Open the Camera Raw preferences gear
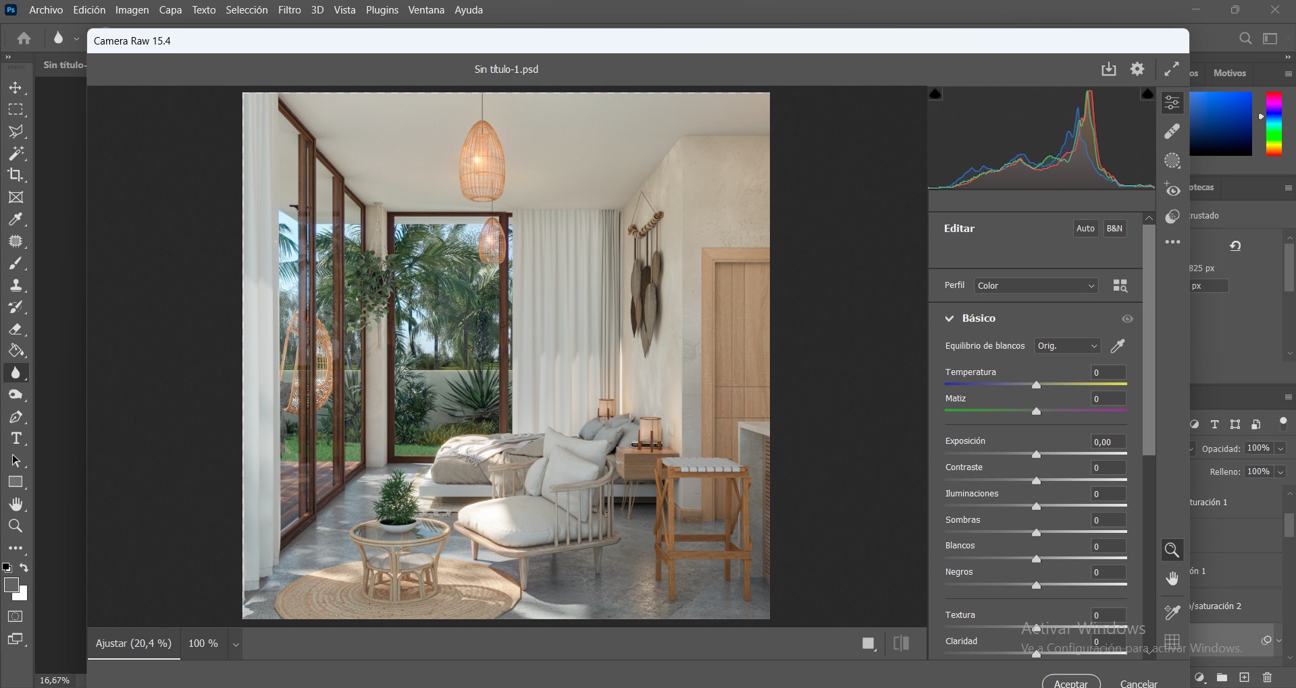This screenshot has height=688, width=1296. click(x=1137, y=69)
